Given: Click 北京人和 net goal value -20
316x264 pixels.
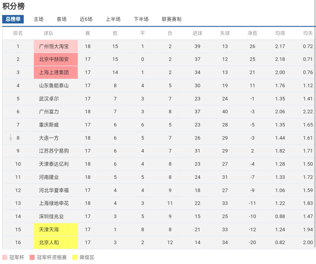Looking at the screenshot, I should 252,242.
